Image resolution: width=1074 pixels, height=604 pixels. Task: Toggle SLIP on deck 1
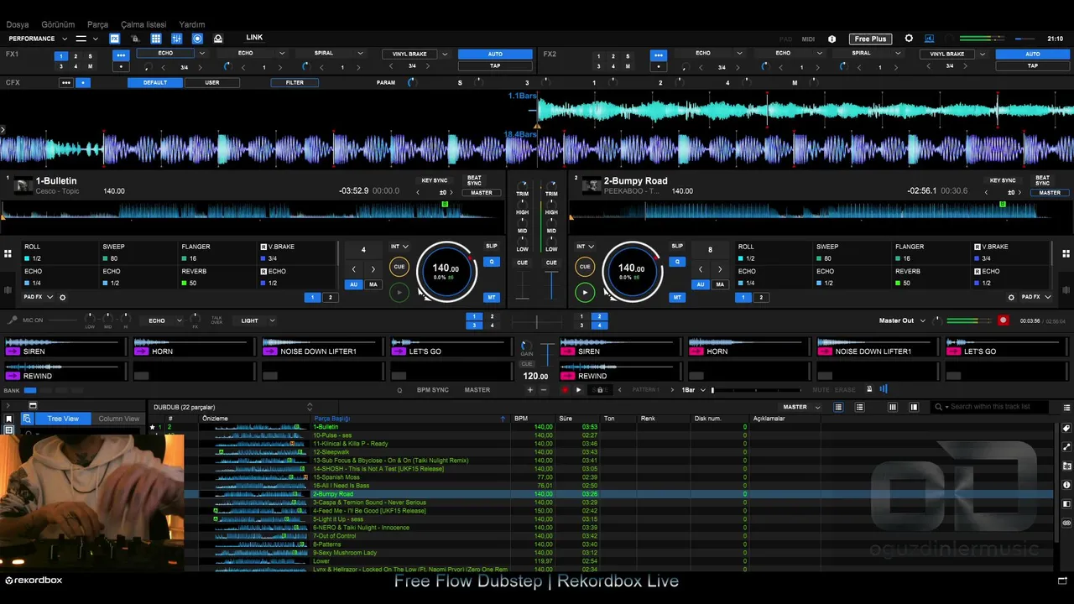(x=492, y=247)
